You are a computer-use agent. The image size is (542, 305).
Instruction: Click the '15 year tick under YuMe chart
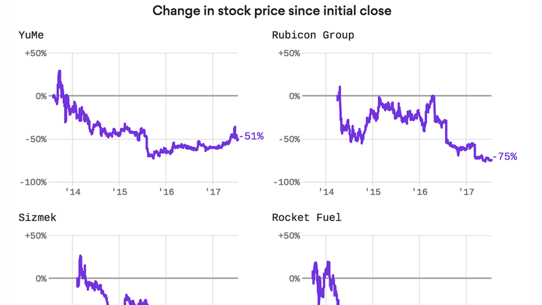tap(120, 192)
